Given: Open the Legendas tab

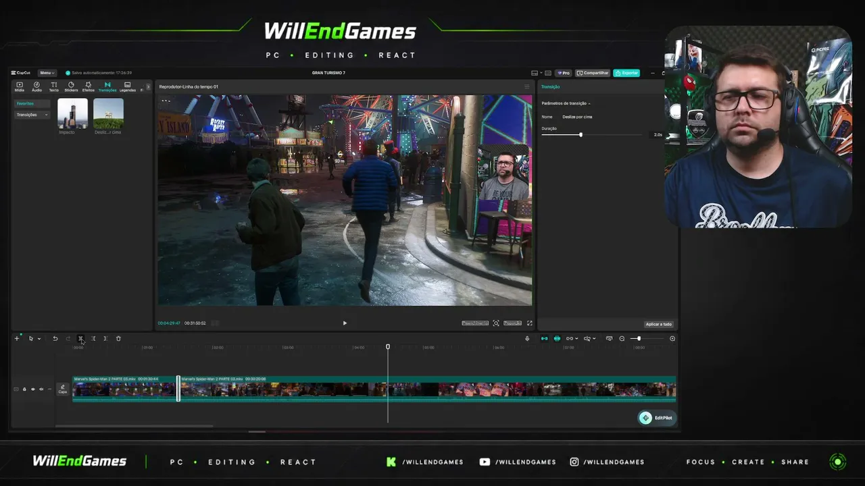Looking at the screenshot, I should pos(127,86).
